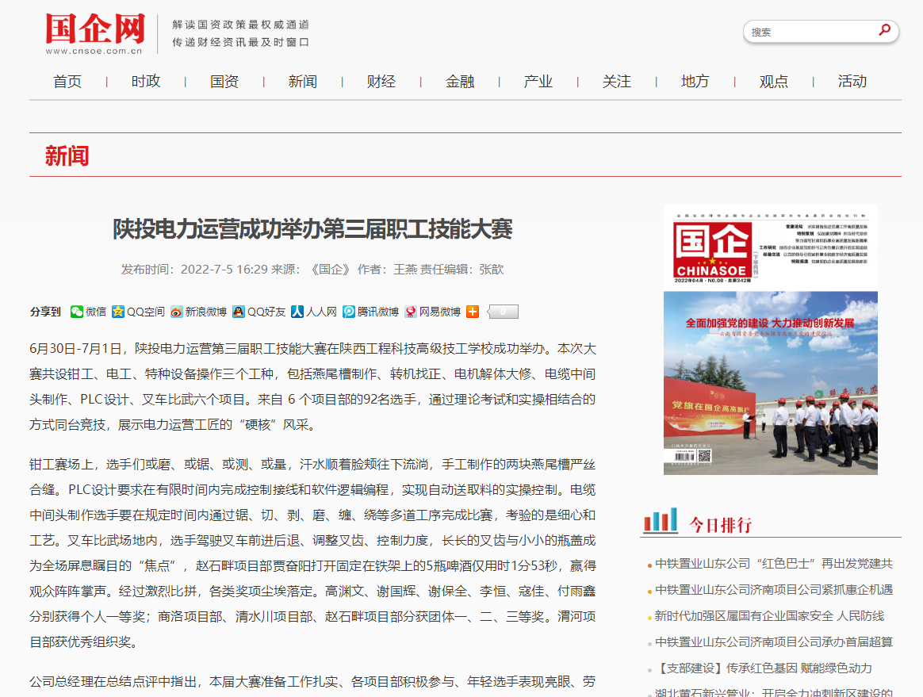
Task: Share article to 腾讯微博
Action: [x=370, y=312]
